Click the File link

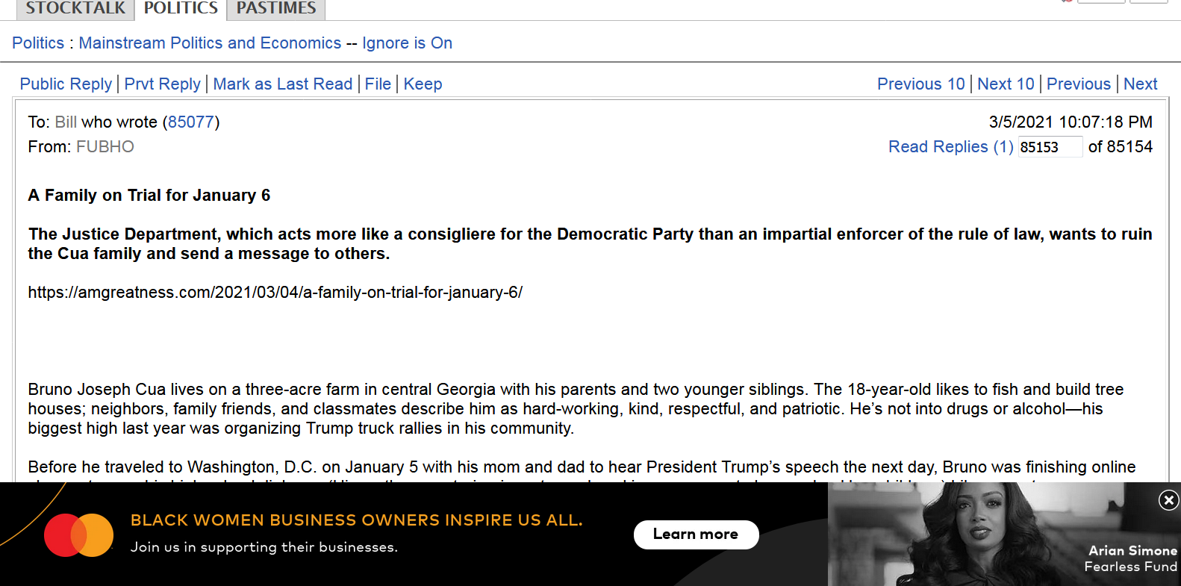tap(378, 84)
